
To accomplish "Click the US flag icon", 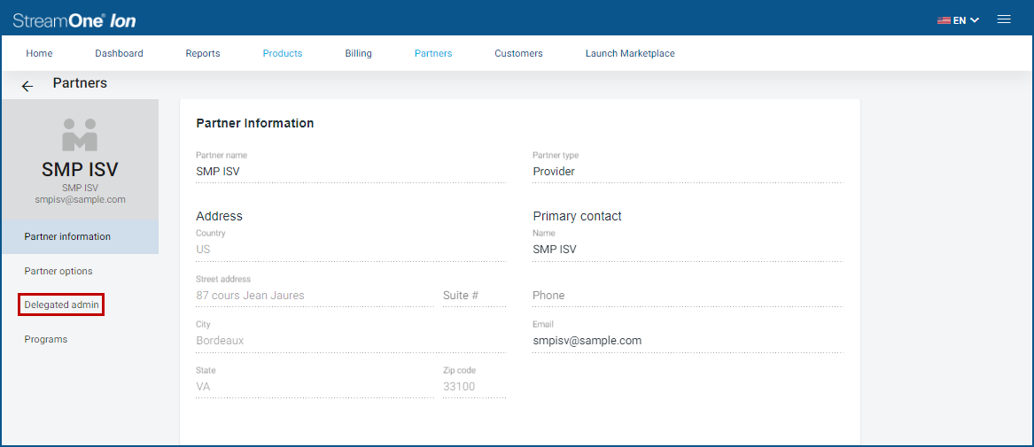I will click(944, 20).
